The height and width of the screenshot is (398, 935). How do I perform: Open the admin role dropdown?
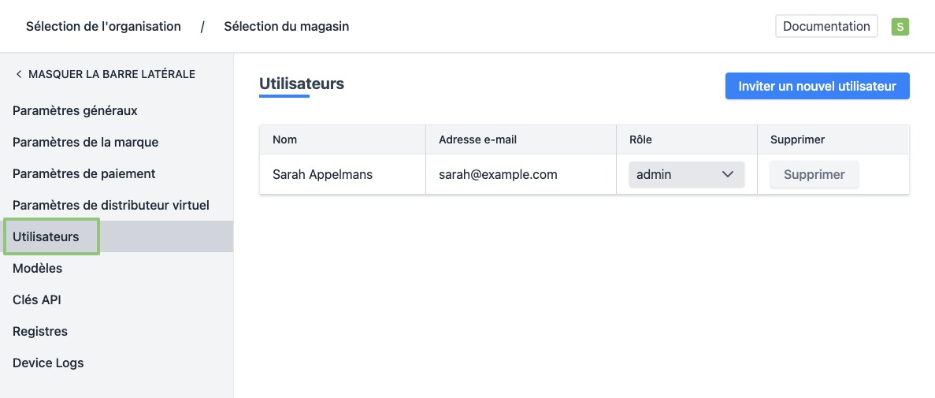(x=686, y=175)
